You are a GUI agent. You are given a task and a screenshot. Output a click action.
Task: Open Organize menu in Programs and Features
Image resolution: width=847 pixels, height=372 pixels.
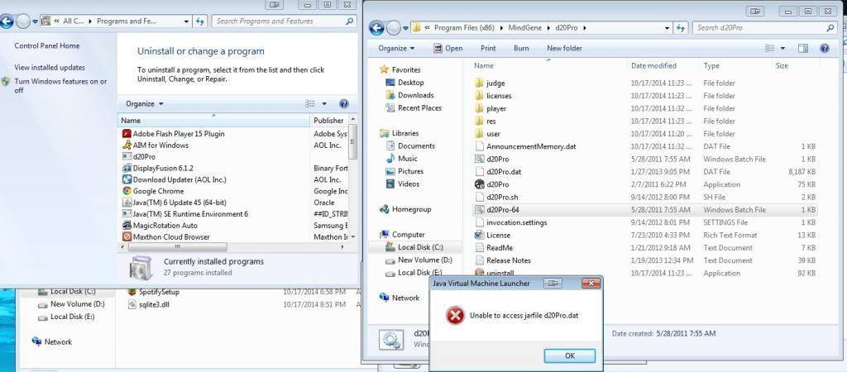[144, 103]
